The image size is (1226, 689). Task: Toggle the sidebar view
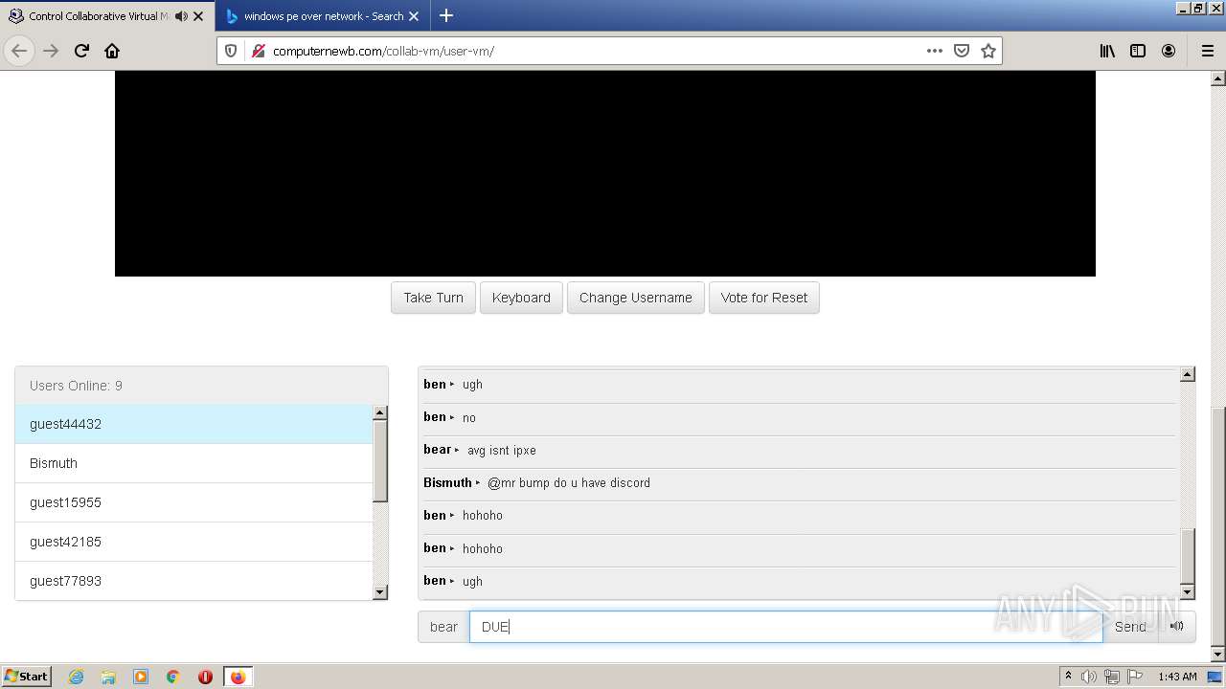pyautogui.click(x=1138, y=51)
